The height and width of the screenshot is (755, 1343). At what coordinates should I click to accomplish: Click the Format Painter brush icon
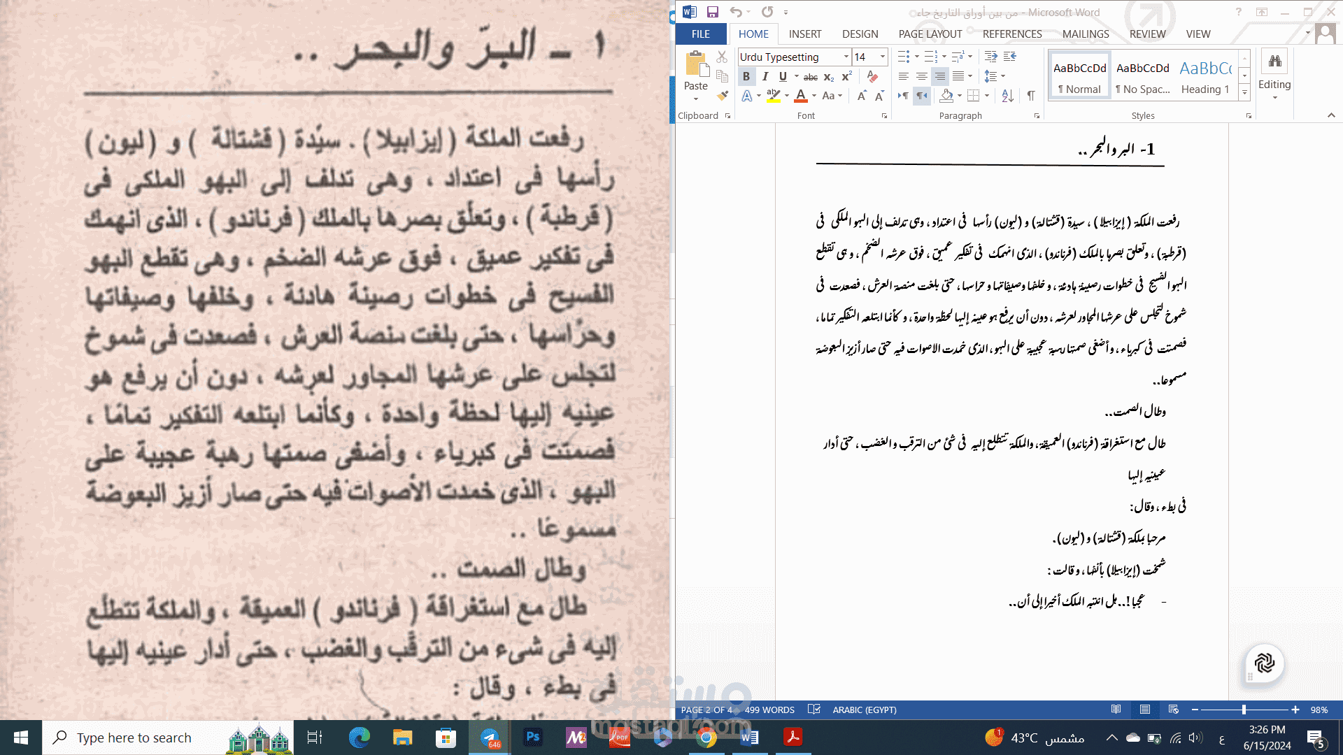723,96
